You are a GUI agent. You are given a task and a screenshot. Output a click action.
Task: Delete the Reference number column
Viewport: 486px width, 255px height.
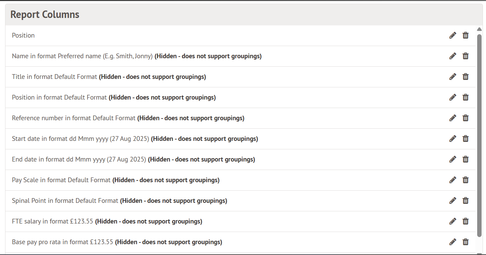466,118
